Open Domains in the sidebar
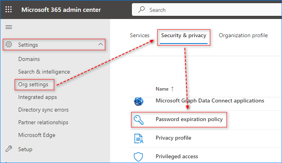The width and height of the screenshot is (282, 163). pos(29,59)
